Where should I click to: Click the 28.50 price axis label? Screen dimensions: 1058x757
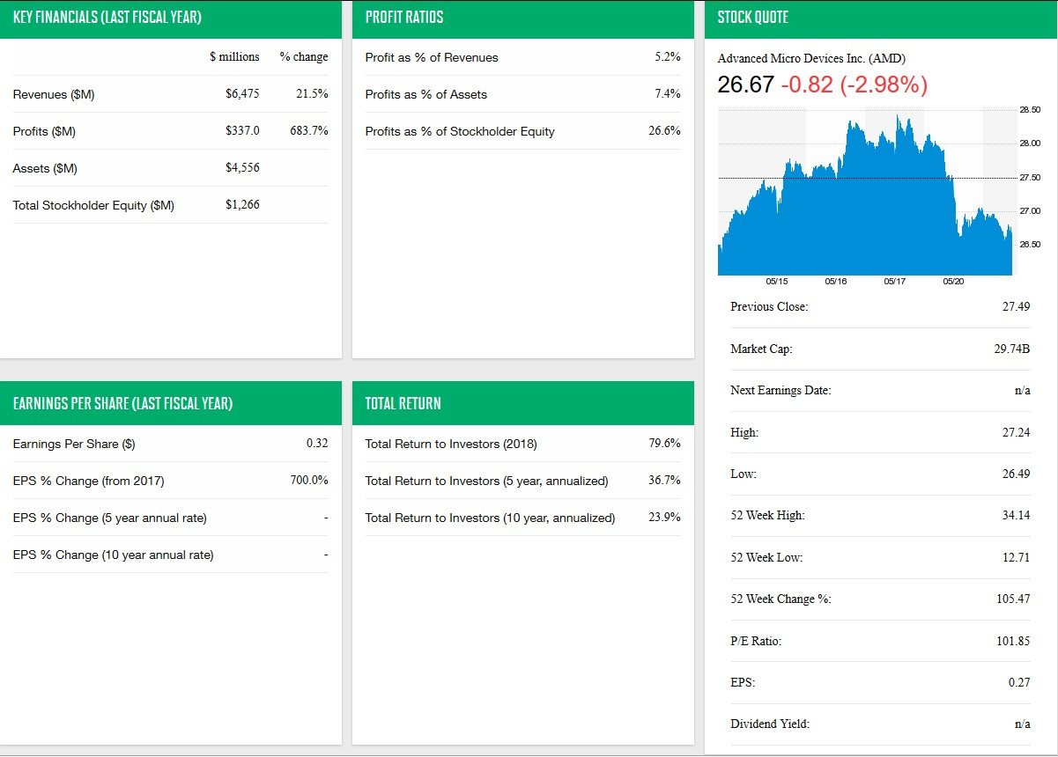tap(1030, 110)
